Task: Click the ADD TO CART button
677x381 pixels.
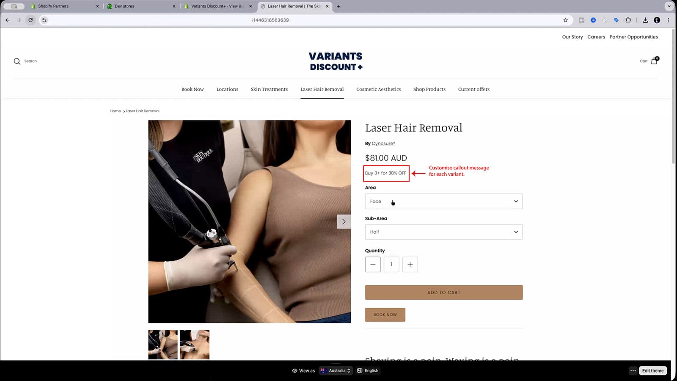Action: [x=443, y=293]
